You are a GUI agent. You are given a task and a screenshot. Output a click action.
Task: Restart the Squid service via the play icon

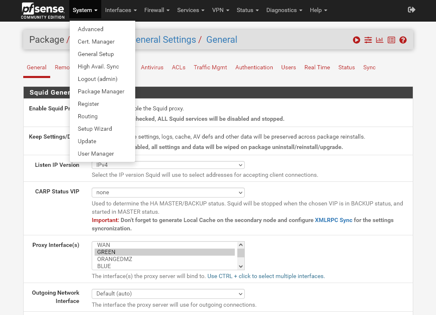pos(356,40)
